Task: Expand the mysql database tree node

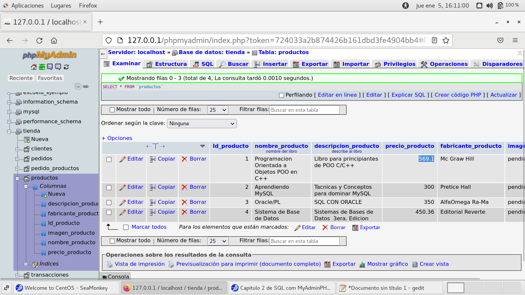Action: [9, 112]
